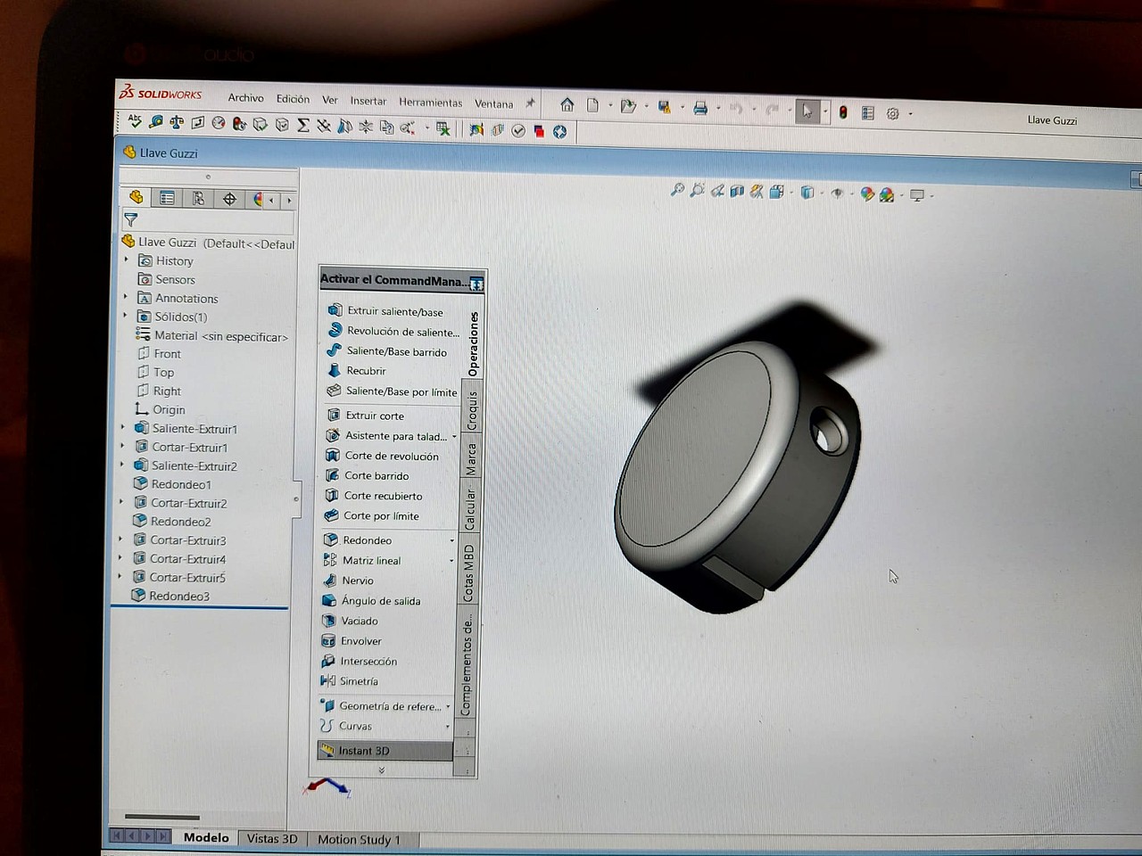
Task: Open Vistas 3D bottom tab
Action: (272, 838)
